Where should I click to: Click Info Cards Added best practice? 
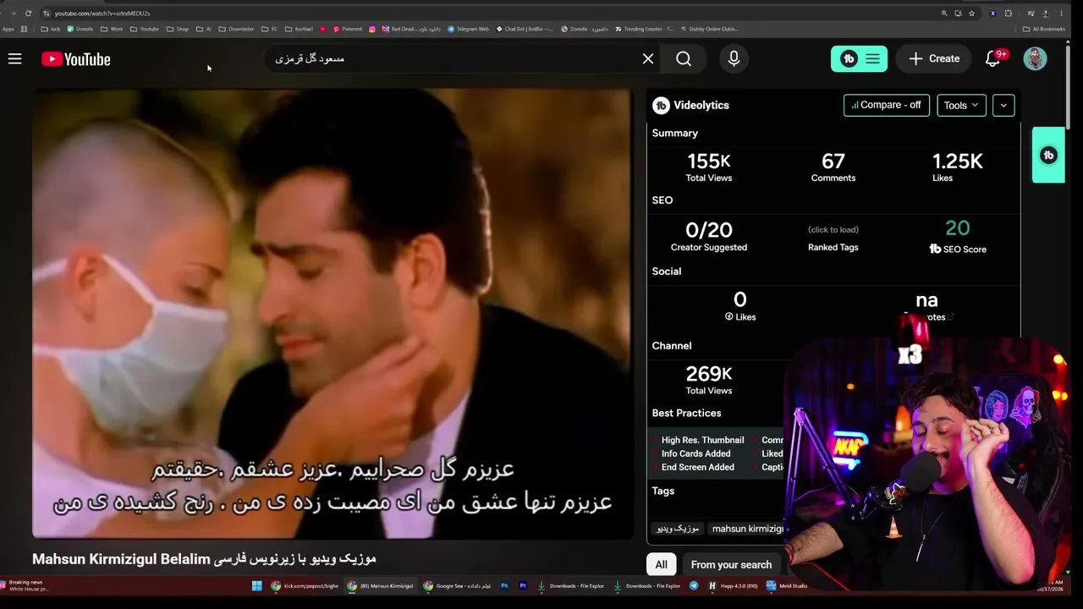click(x=695, y=453)
